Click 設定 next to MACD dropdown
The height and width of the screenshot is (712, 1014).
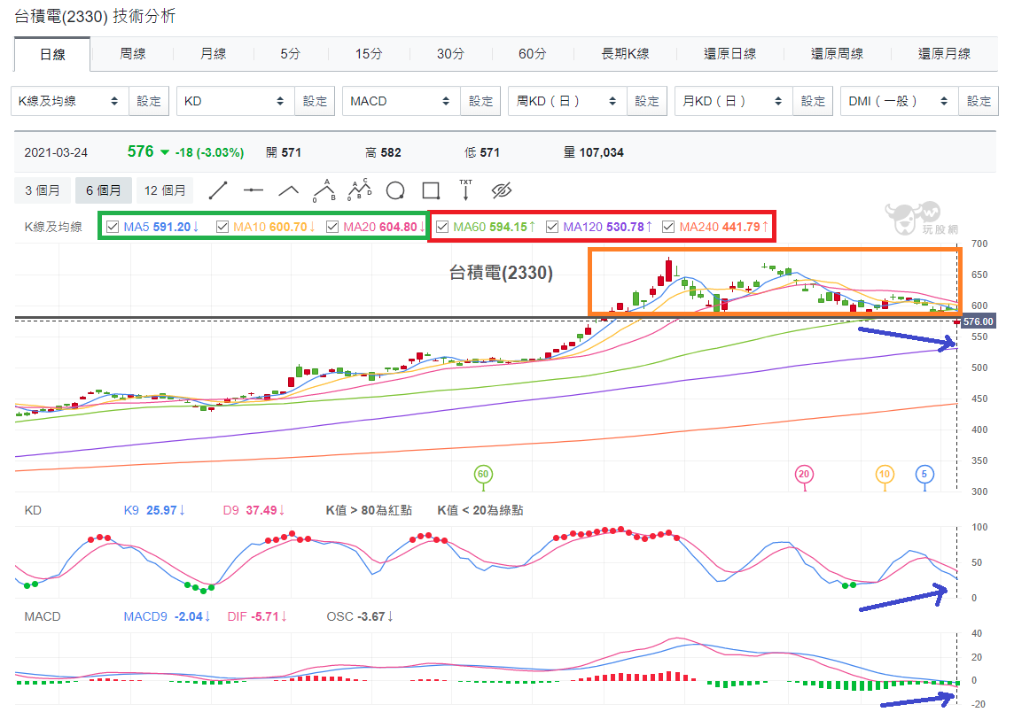[x=481, y=102]
